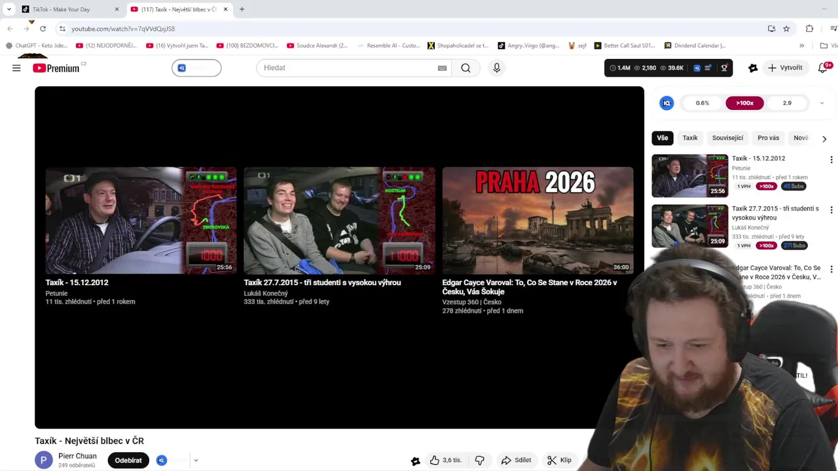The width and height of the screenshot is (838, 471).
Task: Bookmark this page with the star
Action: [x=786, y=29]
